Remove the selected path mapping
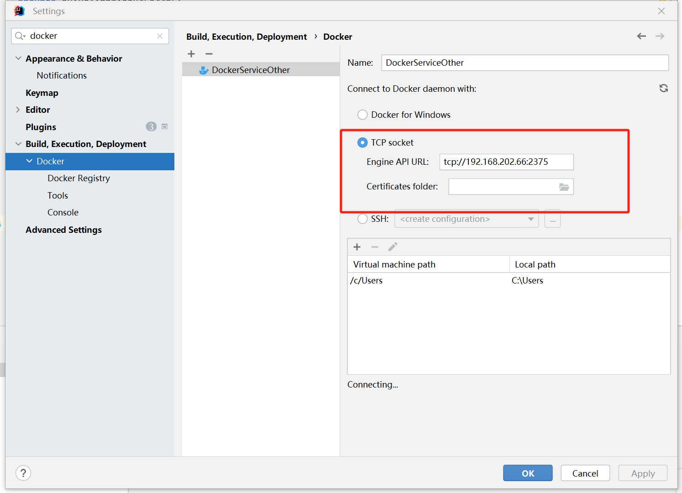682x493 pixels. point(375,247)
